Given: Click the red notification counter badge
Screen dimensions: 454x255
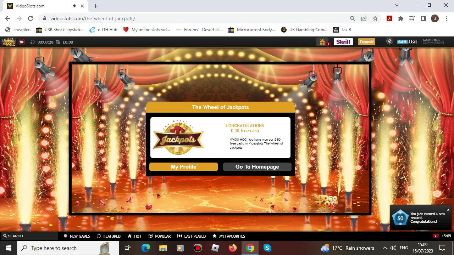Looking at the screenshot, I should pos(436,236).
